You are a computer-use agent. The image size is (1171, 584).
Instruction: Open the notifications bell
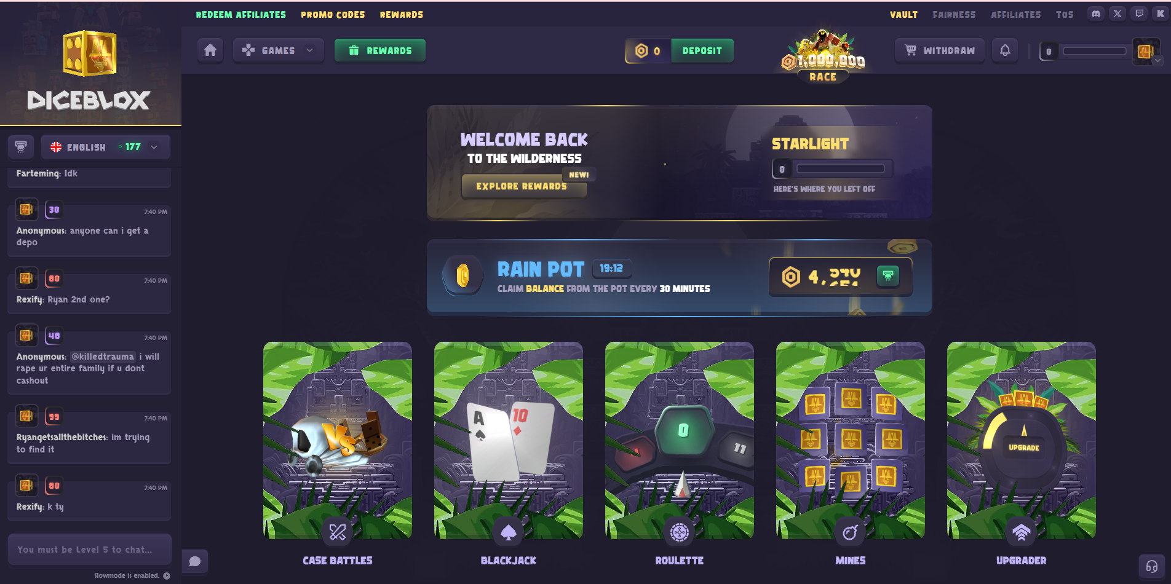click(1005, 50)
